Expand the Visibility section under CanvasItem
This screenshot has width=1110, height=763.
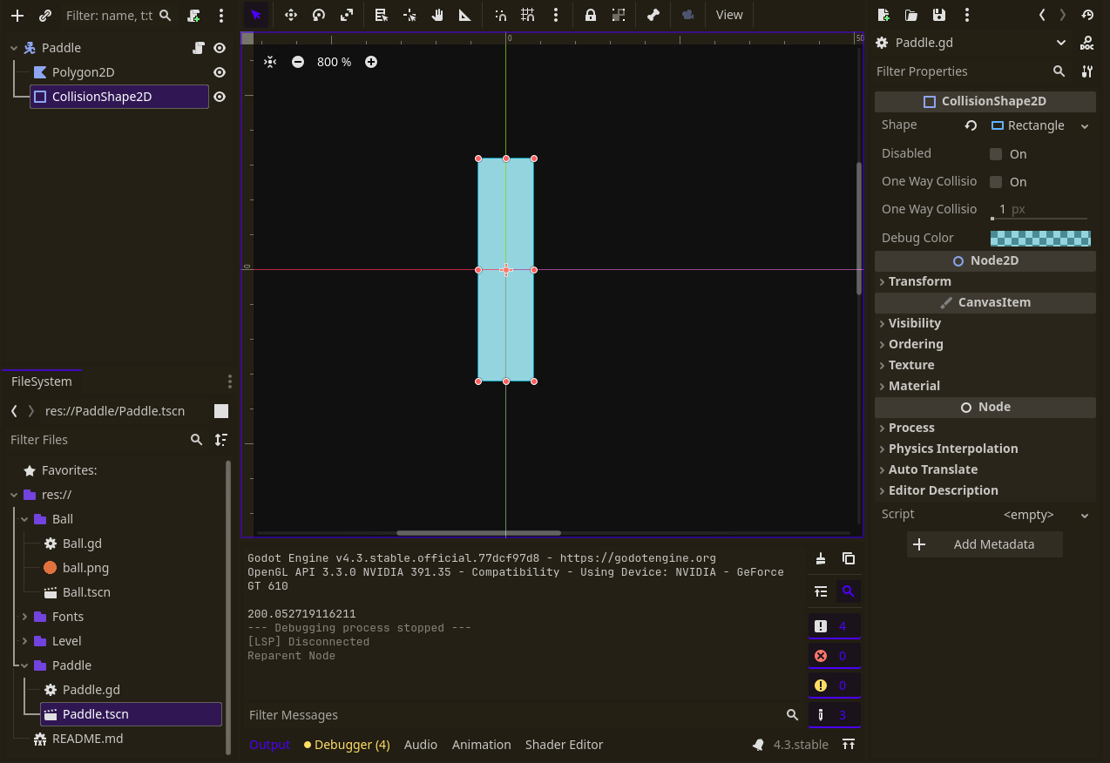913,322
